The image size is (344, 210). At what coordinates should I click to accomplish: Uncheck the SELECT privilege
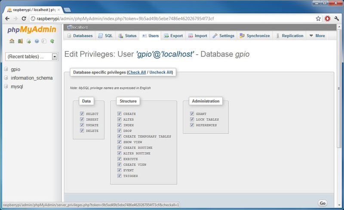[x=82, y=114]
